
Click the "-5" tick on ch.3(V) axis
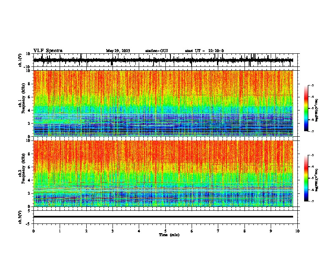coord(29,224)
